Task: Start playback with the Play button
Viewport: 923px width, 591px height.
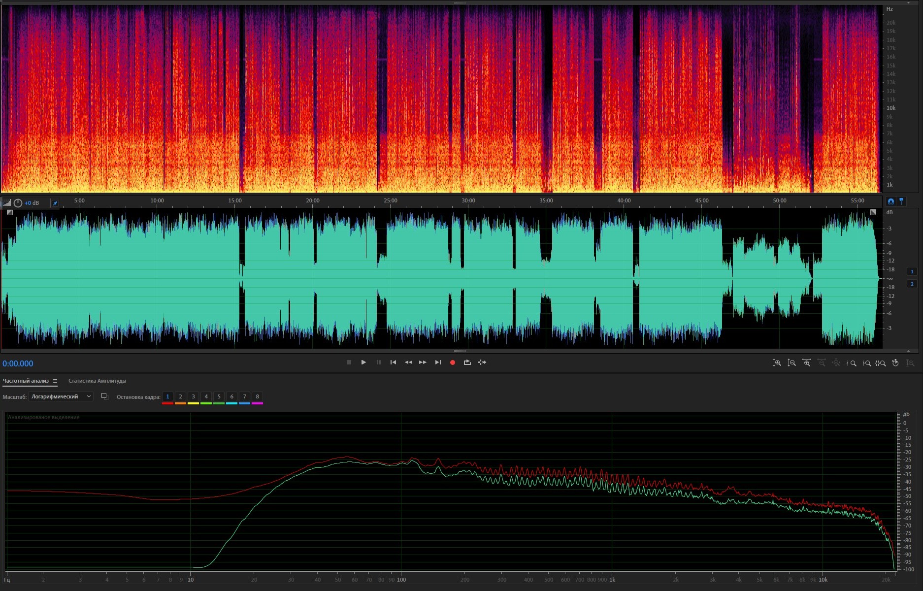Action: (363, 362)
